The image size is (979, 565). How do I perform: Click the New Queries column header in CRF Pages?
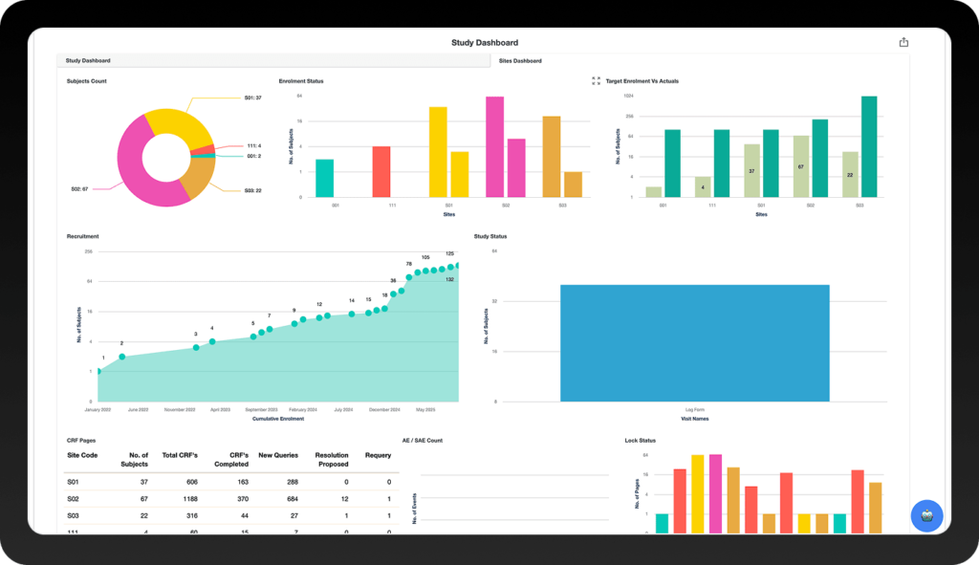(277, 455)
